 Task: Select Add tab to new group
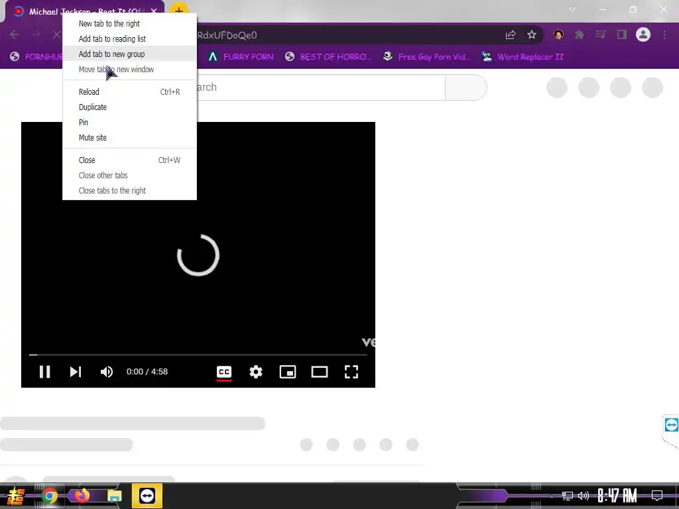pos(129,54)
